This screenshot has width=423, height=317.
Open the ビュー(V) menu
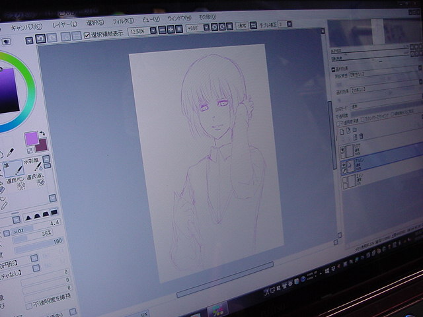pyautogui.click(x=151, y=19)
